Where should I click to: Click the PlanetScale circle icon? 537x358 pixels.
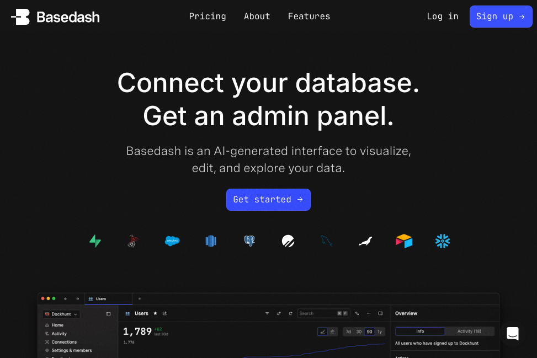(288, 241)
